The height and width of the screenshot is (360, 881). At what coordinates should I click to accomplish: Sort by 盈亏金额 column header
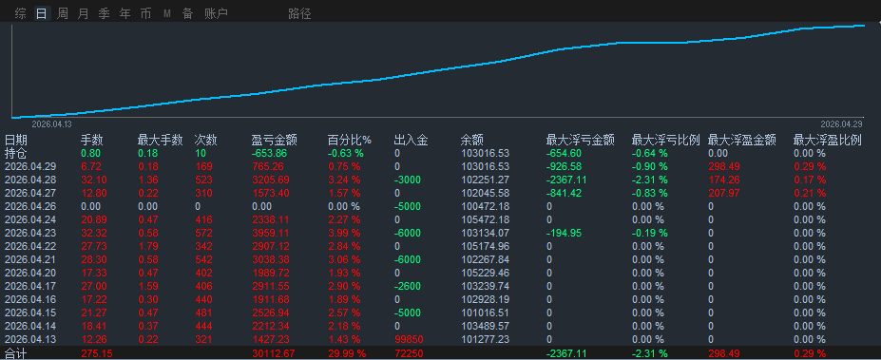tap(275, 140)
